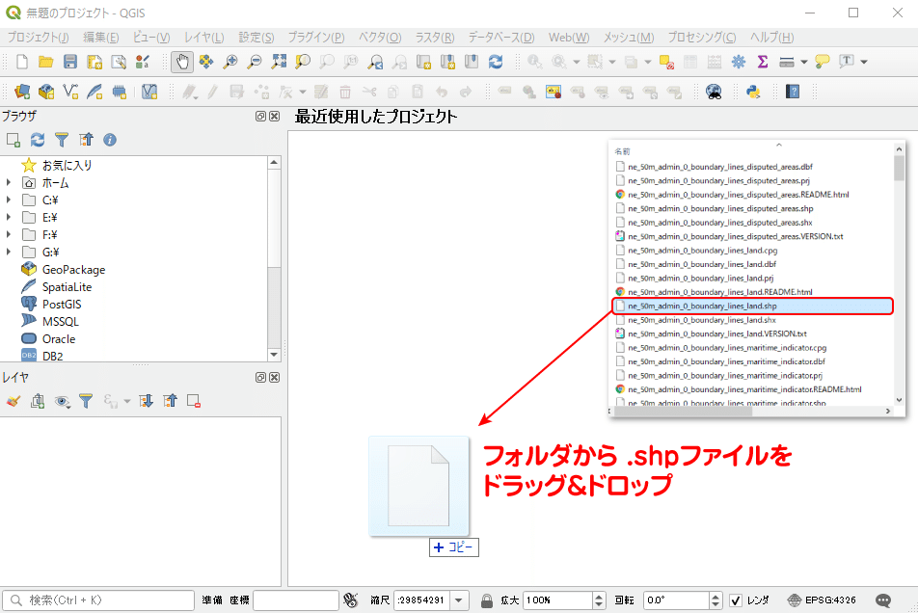Collapse all in the Browser panel

tap(86, 140)
